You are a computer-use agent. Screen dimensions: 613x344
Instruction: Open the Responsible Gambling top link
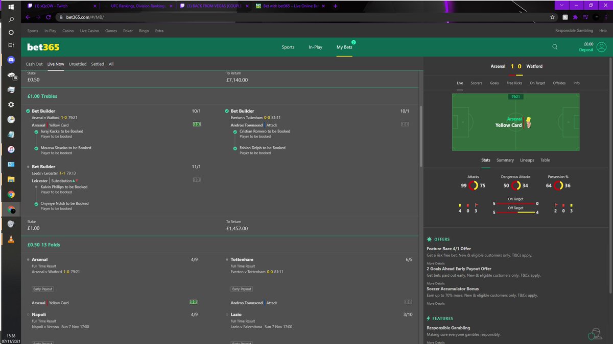(x=574, y=31)
